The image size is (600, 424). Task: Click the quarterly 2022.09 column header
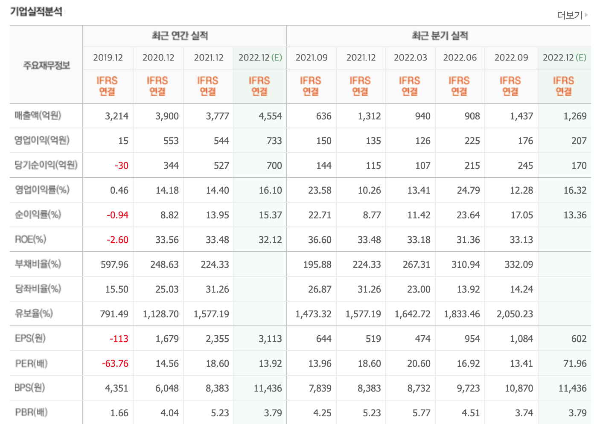[511, 58]
